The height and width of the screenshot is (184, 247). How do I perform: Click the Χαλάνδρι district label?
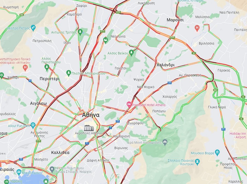[165, 65]
